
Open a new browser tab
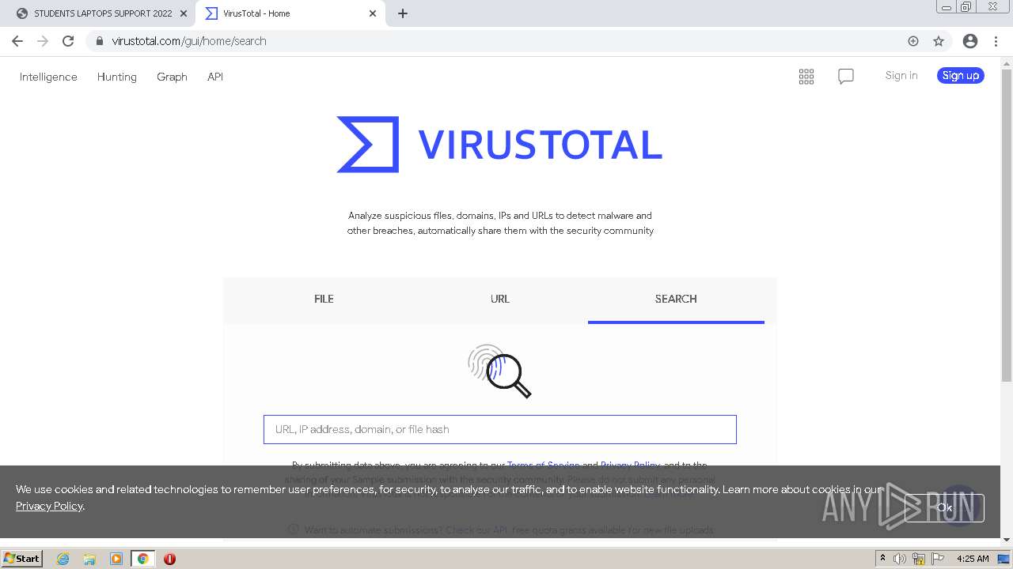pyautogui.click(x=403, y=13)
